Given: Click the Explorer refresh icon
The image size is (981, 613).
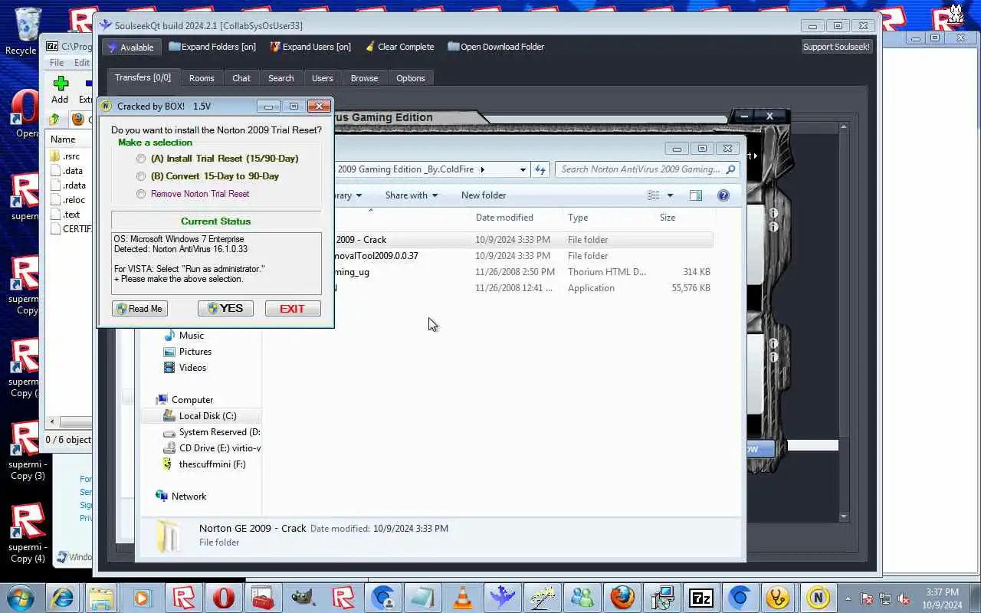Looking at the screenshot, I should click(x=540, y=170).
